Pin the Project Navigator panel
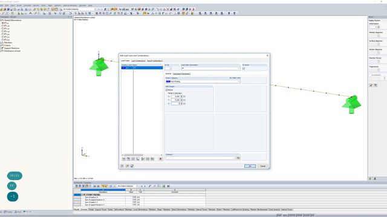The image size is (387, 217). [68, 17]
